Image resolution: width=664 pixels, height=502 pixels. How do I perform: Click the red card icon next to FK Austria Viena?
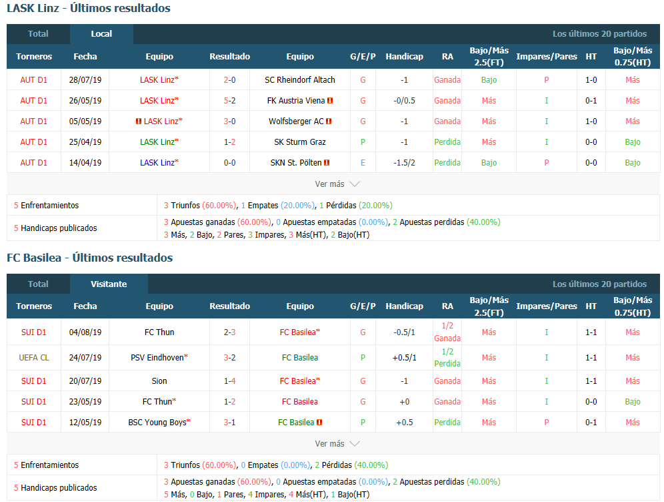pos(330,101)
